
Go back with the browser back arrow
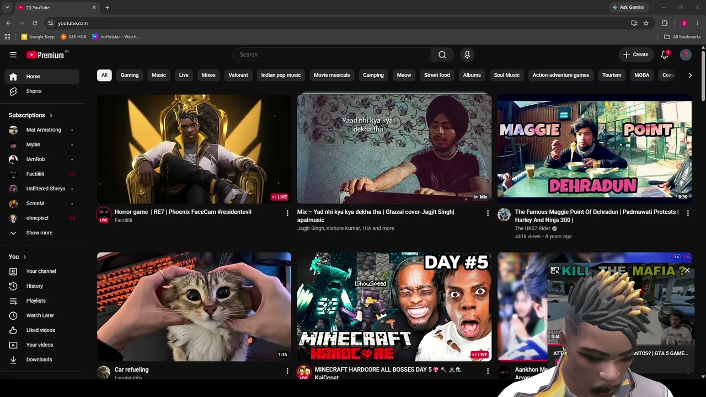click(8, 23)
